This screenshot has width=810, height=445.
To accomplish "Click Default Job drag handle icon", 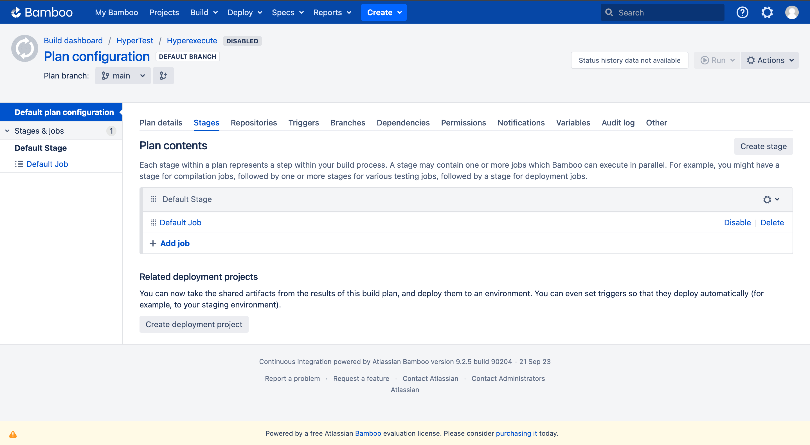I will [x=154, y=223].
